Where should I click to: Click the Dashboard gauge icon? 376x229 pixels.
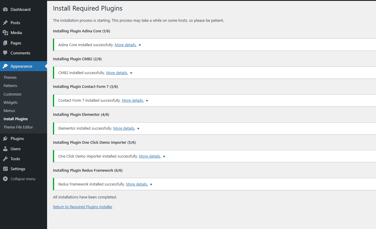5,9
